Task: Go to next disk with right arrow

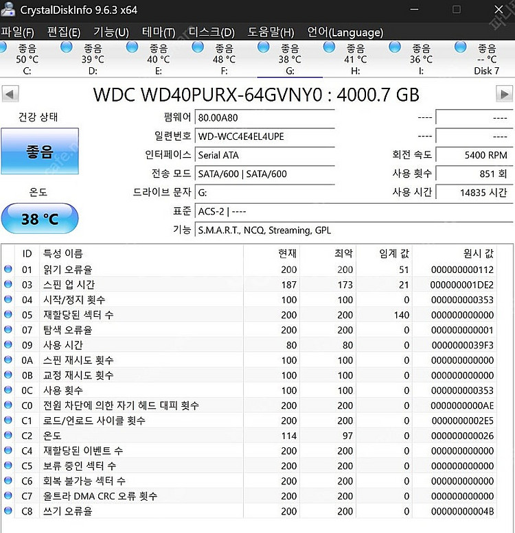Action: point(505,94)
